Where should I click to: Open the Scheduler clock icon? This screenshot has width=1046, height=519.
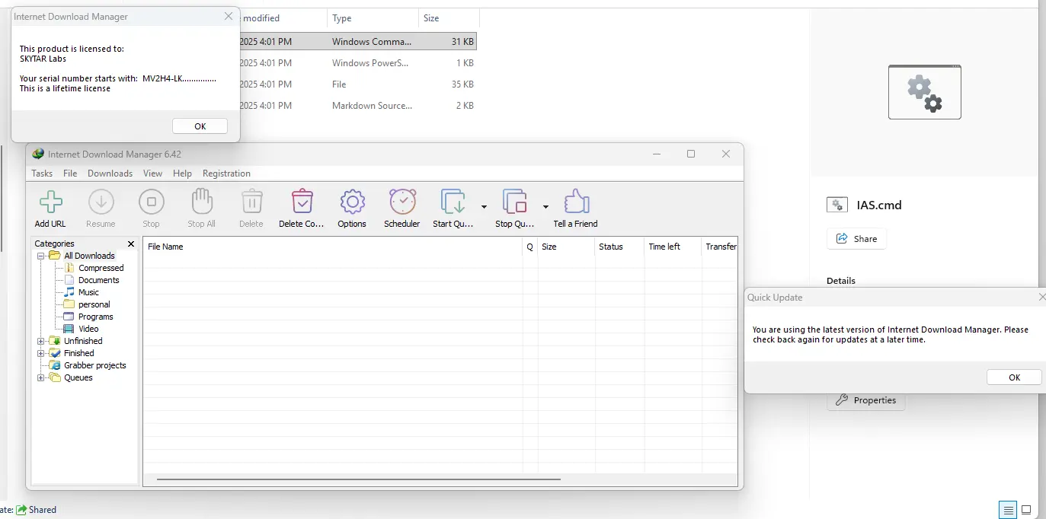(402, 203)
